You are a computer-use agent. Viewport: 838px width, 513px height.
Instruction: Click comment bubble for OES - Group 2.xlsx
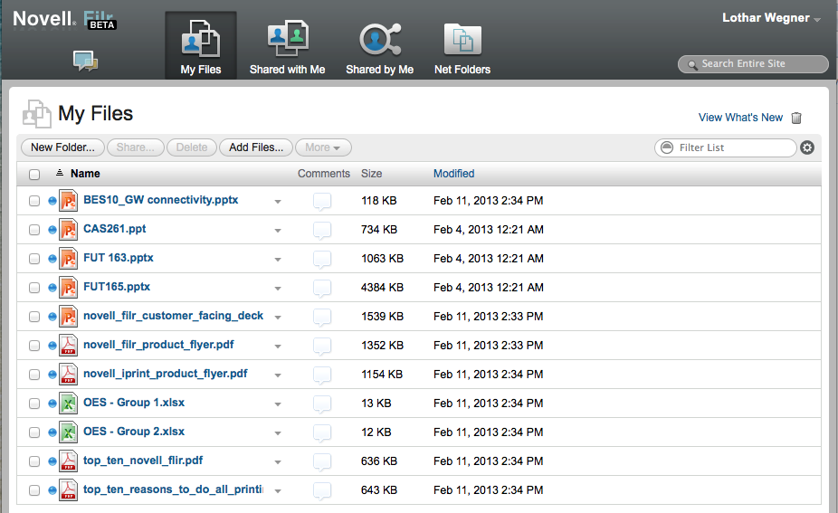coord(322,433)
